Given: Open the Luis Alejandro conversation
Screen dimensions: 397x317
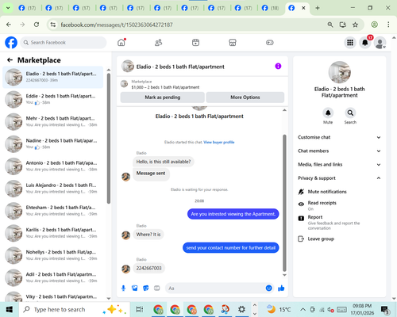Looking at the screenshot, I should pyautogui.click(x=53, y=189).
